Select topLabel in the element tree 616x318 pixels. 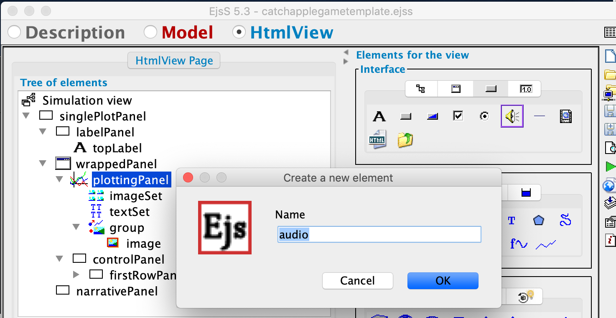[x=117, y=148]
